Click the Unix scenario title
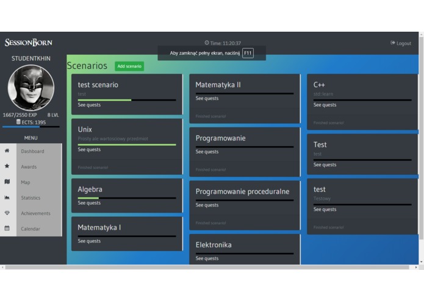Image resolution: width=424 pixels, height=301 pixels. pos(85,129)
